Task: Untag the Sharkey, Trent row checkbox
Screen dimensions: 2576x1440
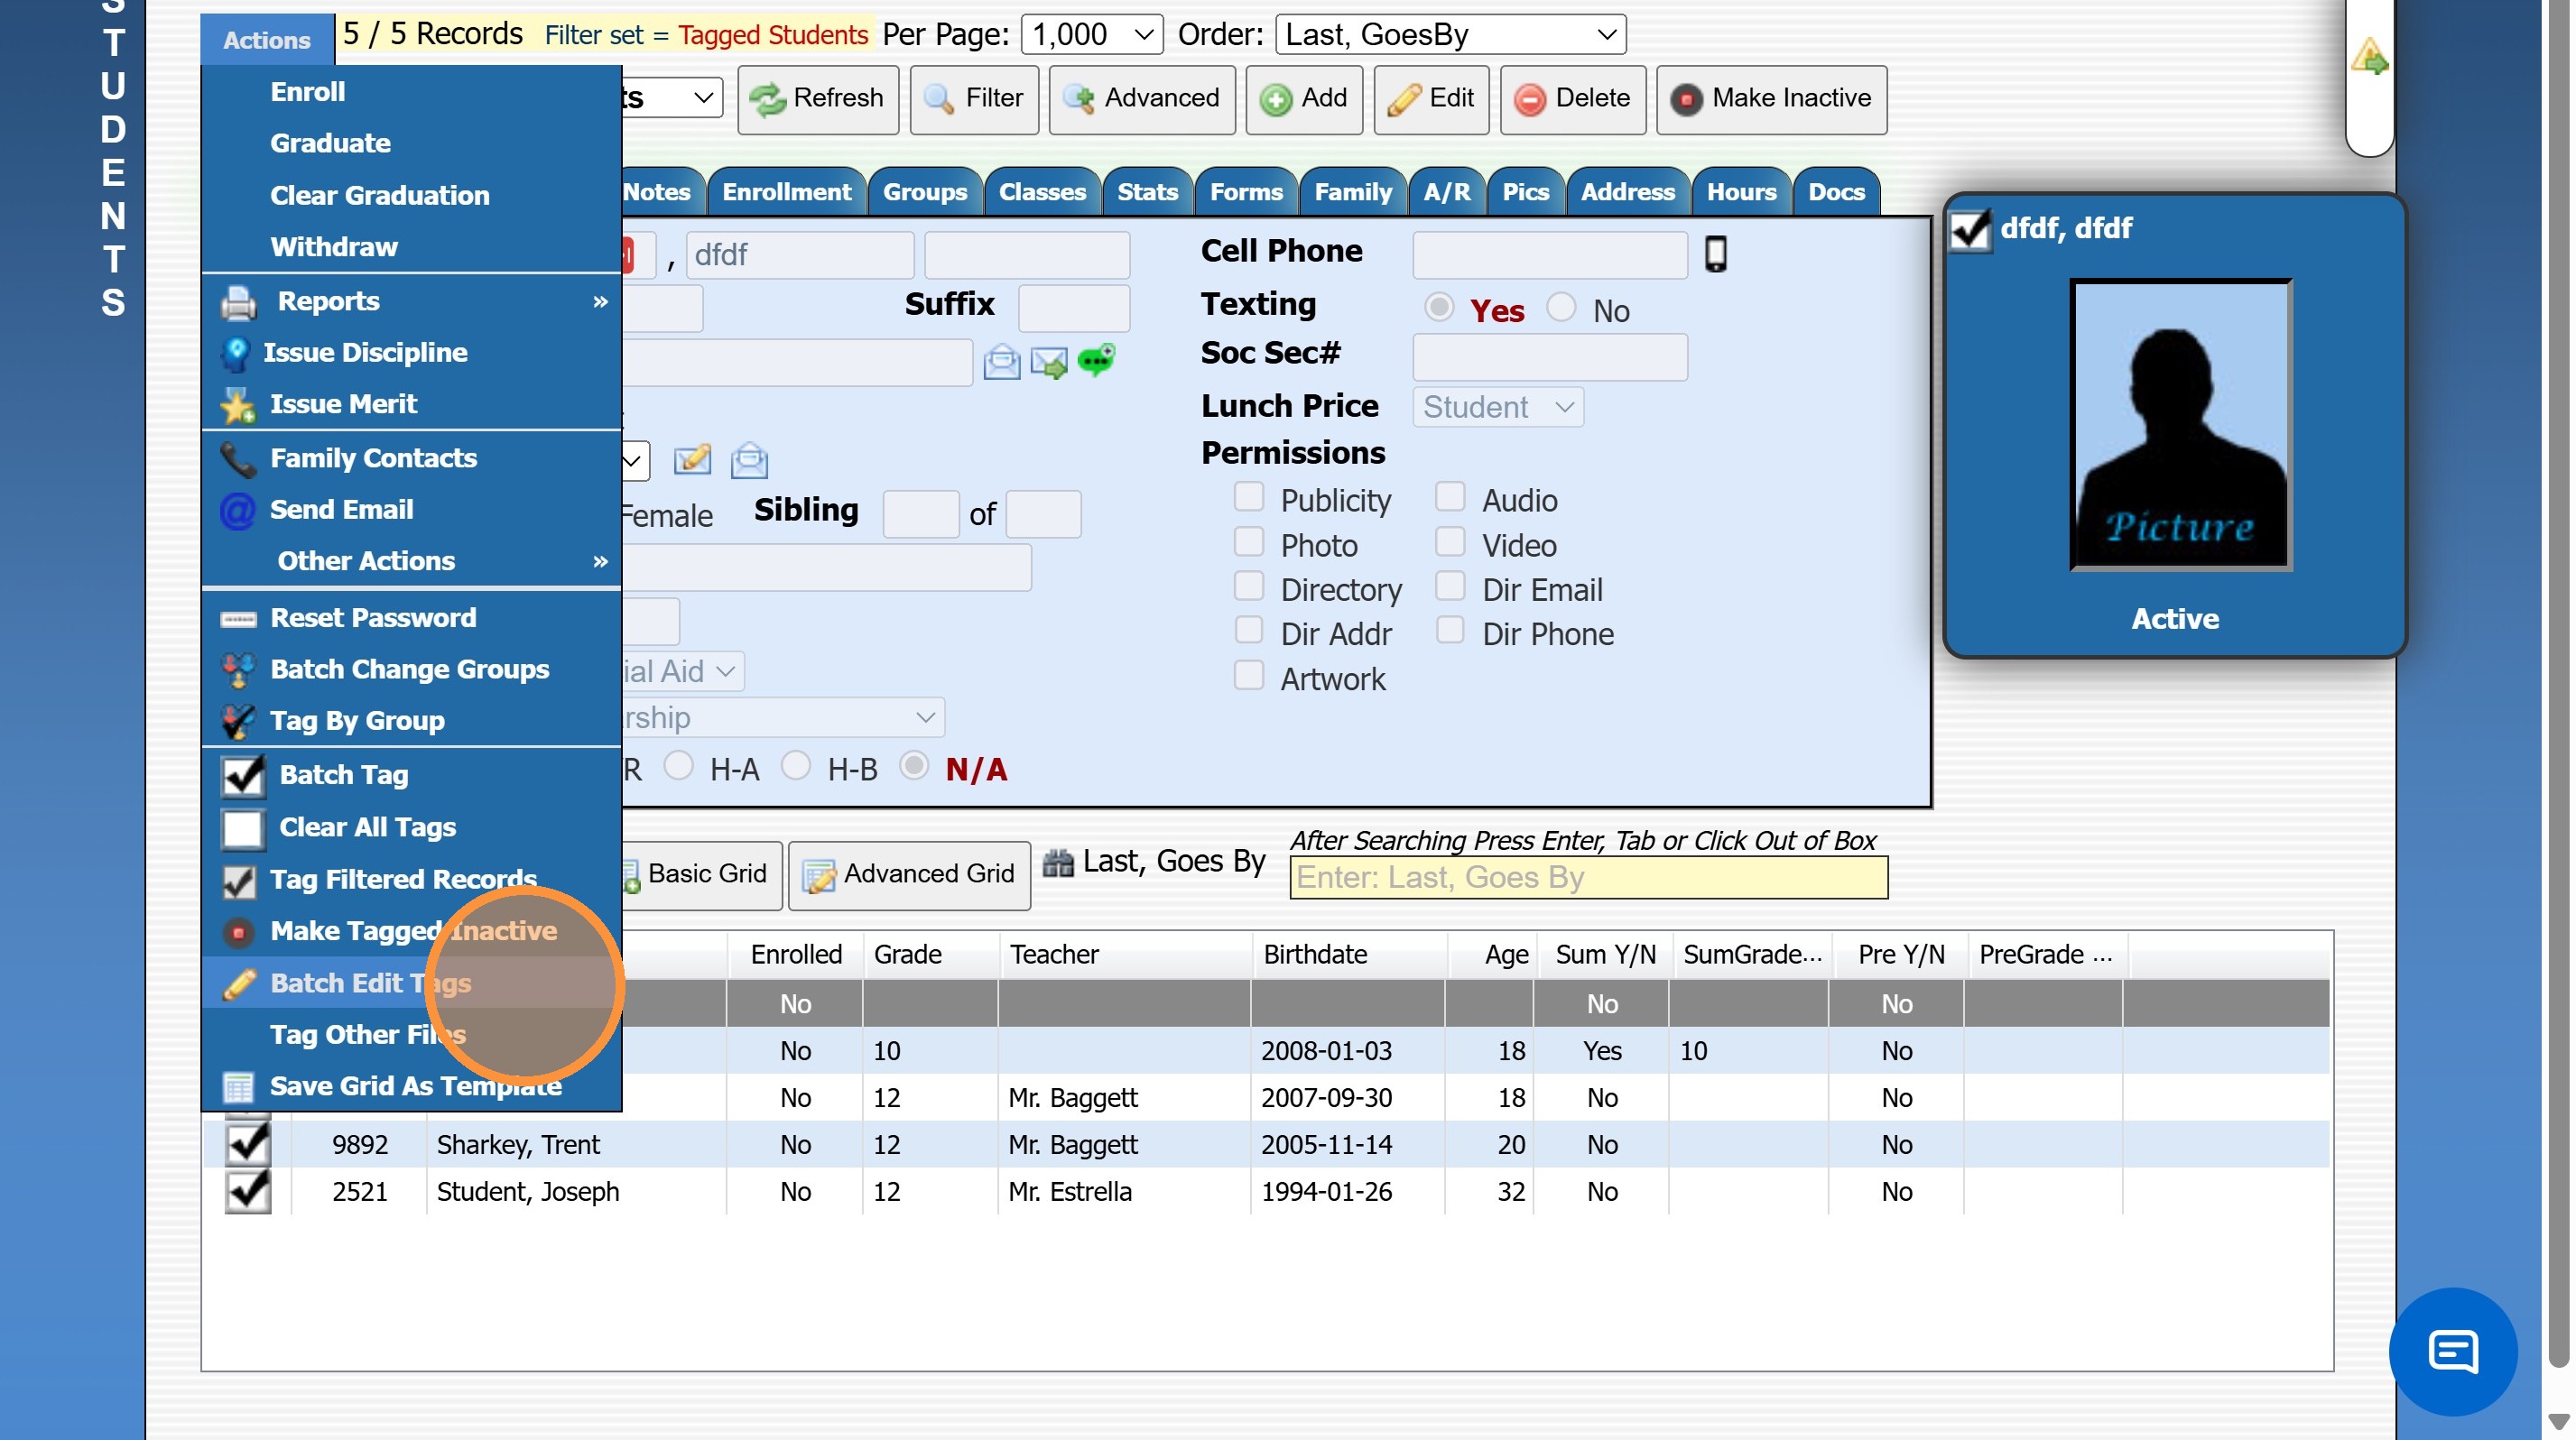Action: (247, 1143)
